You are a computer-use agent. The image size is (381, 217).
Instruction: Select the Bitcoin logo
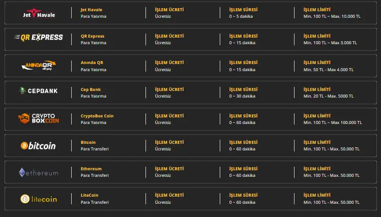tap(39, 146)
